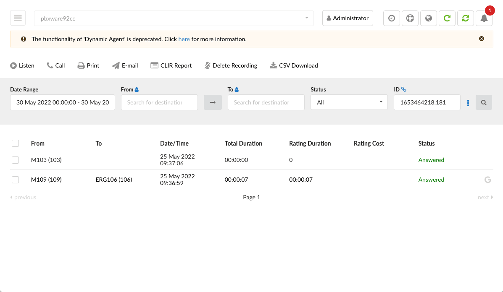
Task: Click CSV Download
Action: tap(294, 65)
